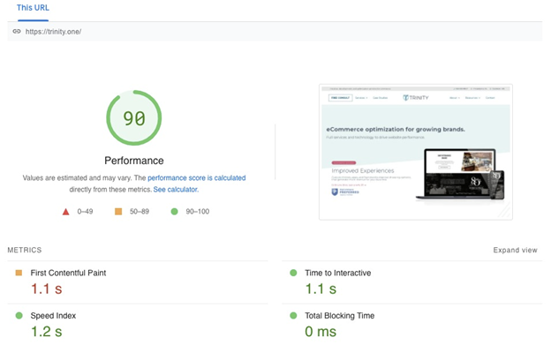Click the Performance heading under the gauge

pos(134,161)
